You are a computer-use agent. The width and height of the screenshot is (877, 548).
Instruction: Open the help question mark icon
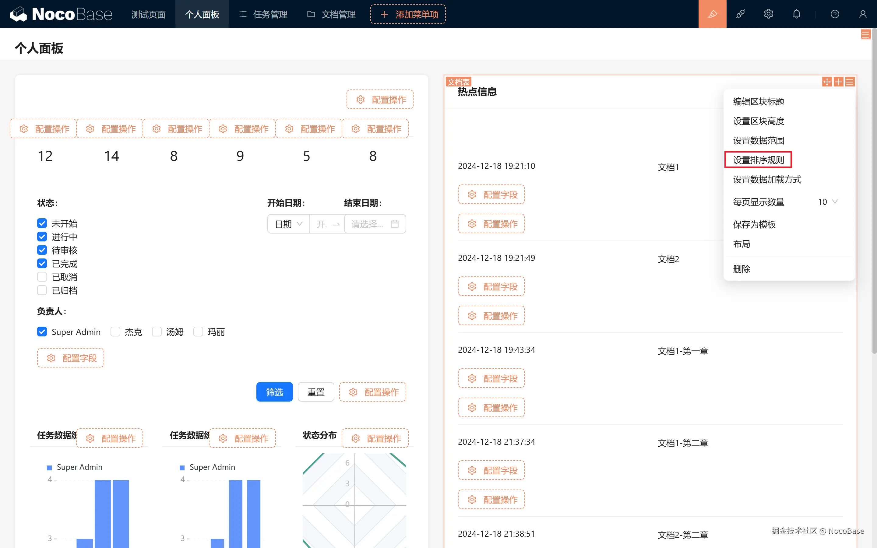835,14
